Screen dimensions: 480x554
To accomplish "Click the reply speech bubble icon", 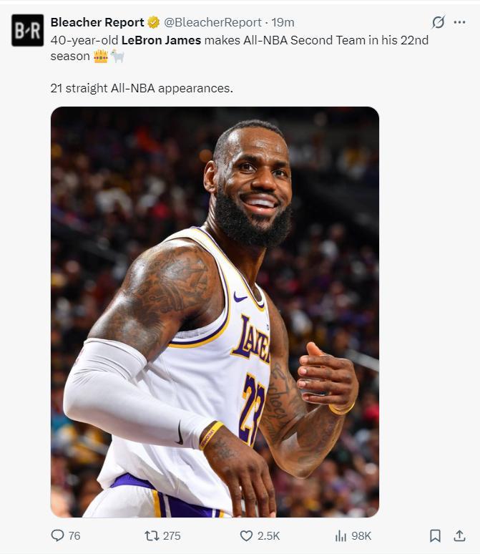I will click(58, 535).
